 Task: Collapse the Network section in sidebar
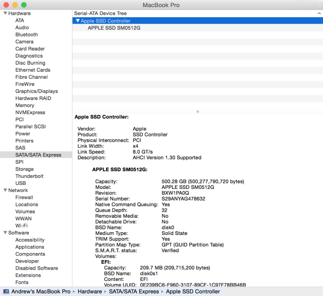6,190
